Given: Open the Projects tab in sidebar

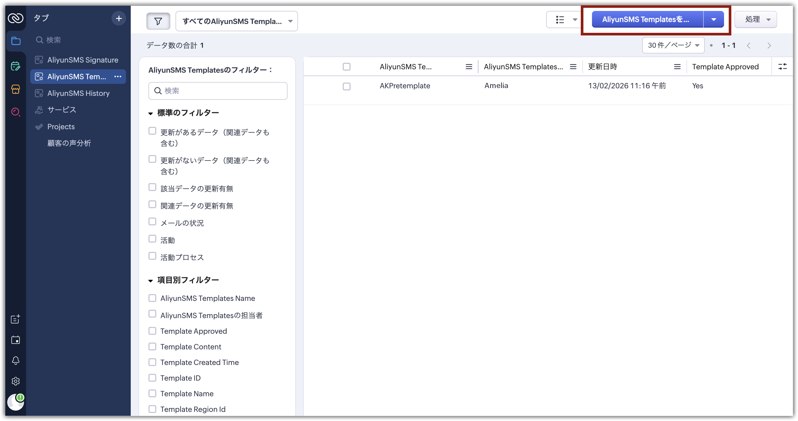Looking at the screenshot, I should click(x=61, y=126).
